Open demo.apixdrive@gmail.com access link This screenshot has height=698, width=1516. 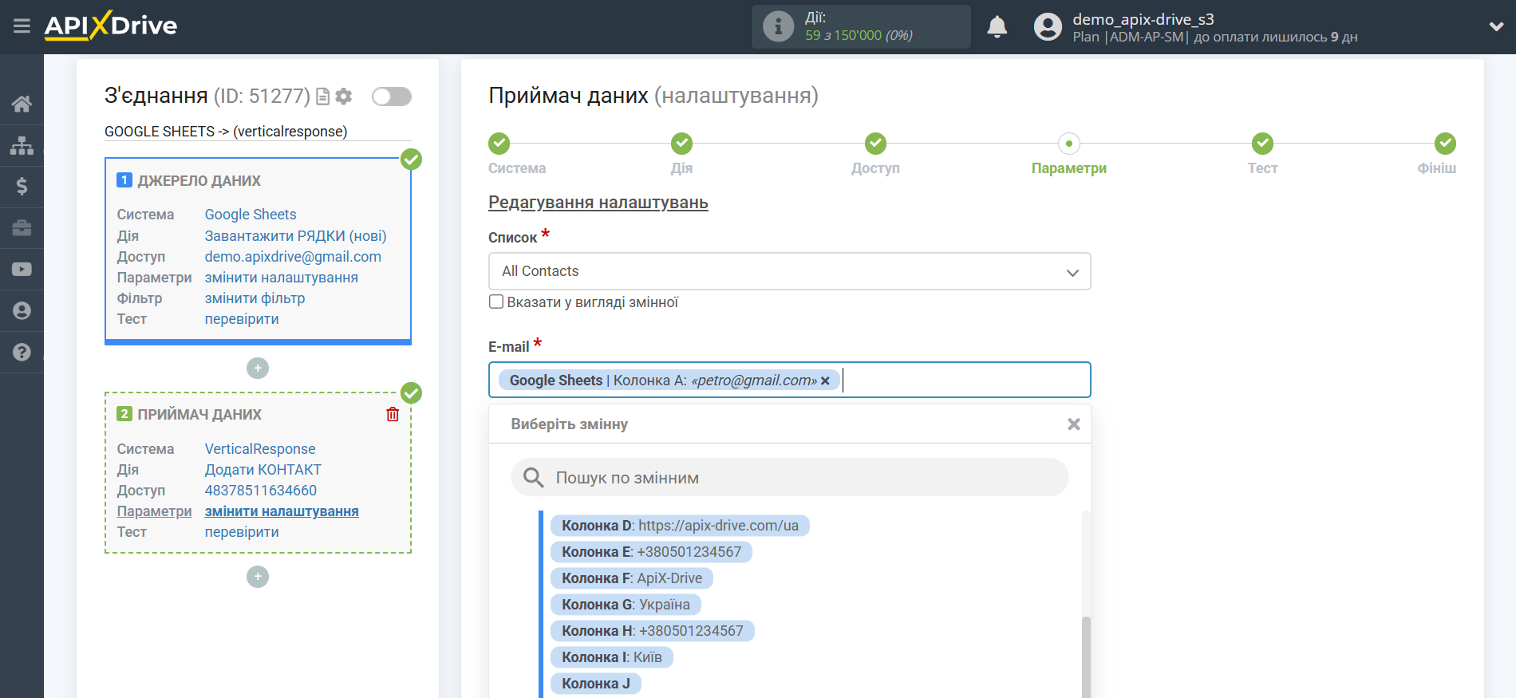click(293, 257)
